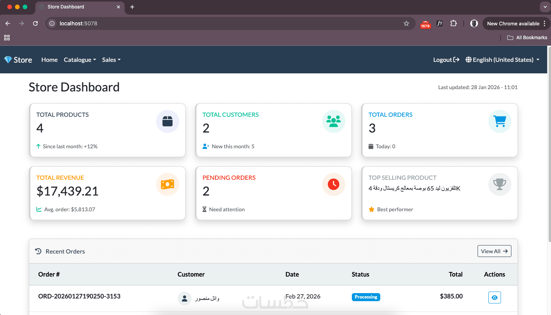Click the chart icon beside Avg. order

pyautogui.click(x=39, y=209)
